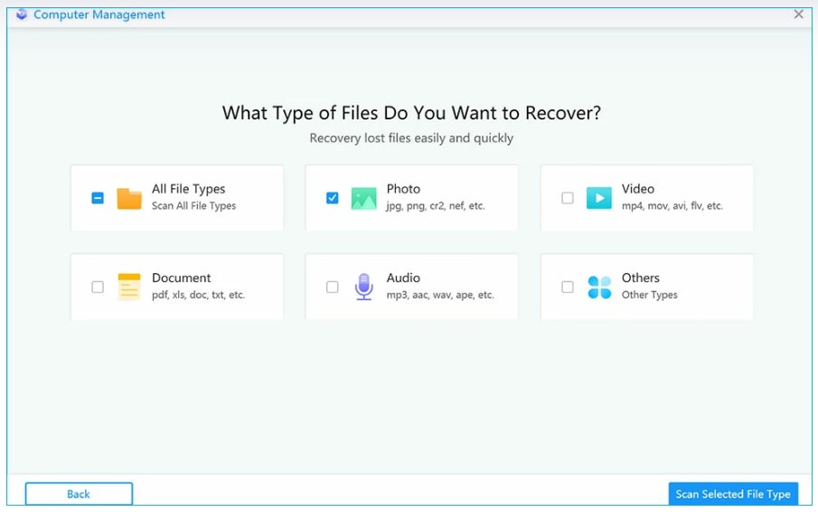Toggle the All File Types checkbox
Screen dimensions: 818x512
pos(98,198)
